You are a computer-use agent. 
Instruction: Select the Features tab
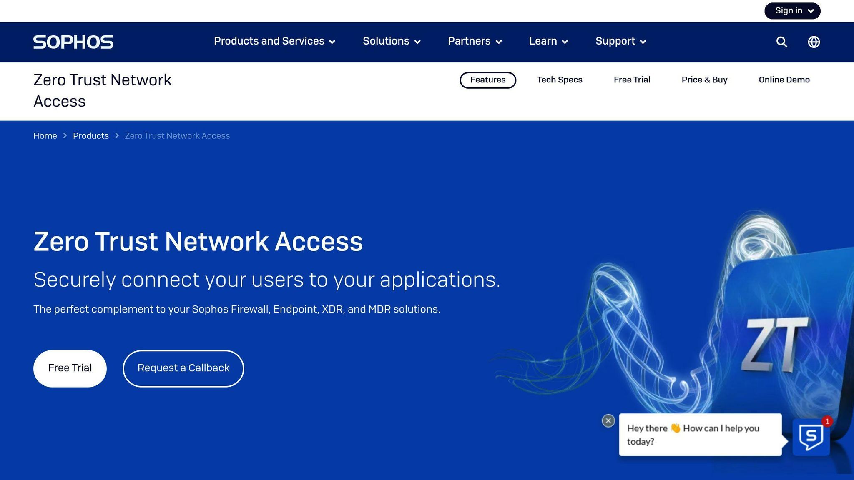(488, 80)
